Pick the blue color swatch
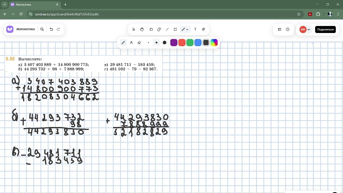 point(198,43)
